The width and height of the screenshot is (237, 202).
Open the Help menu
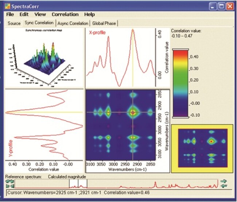(89, 15)
